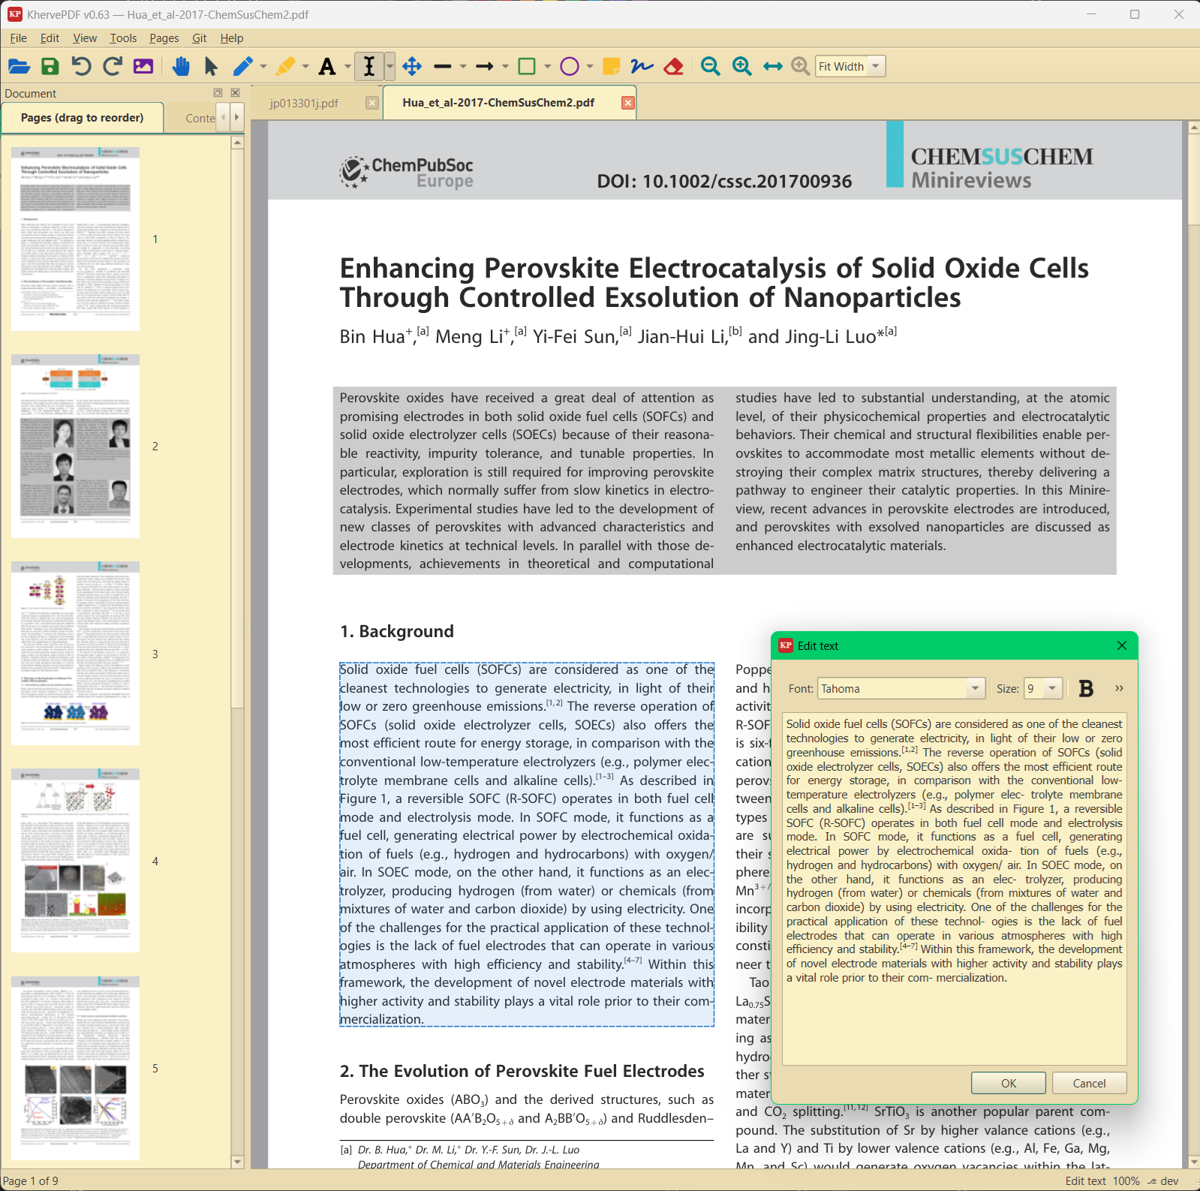Screen dimensions: 1200x1191
Task: Activate the pointer select tool
Action: tap(211, 66)
